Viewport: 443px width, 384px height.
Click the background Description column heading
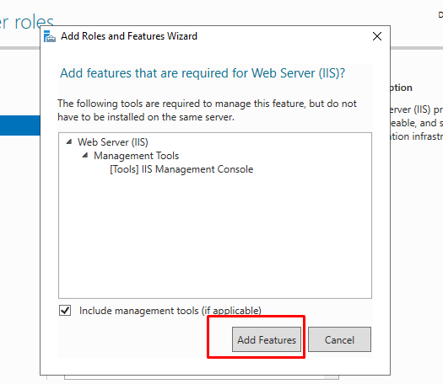[x=402, y=88]
